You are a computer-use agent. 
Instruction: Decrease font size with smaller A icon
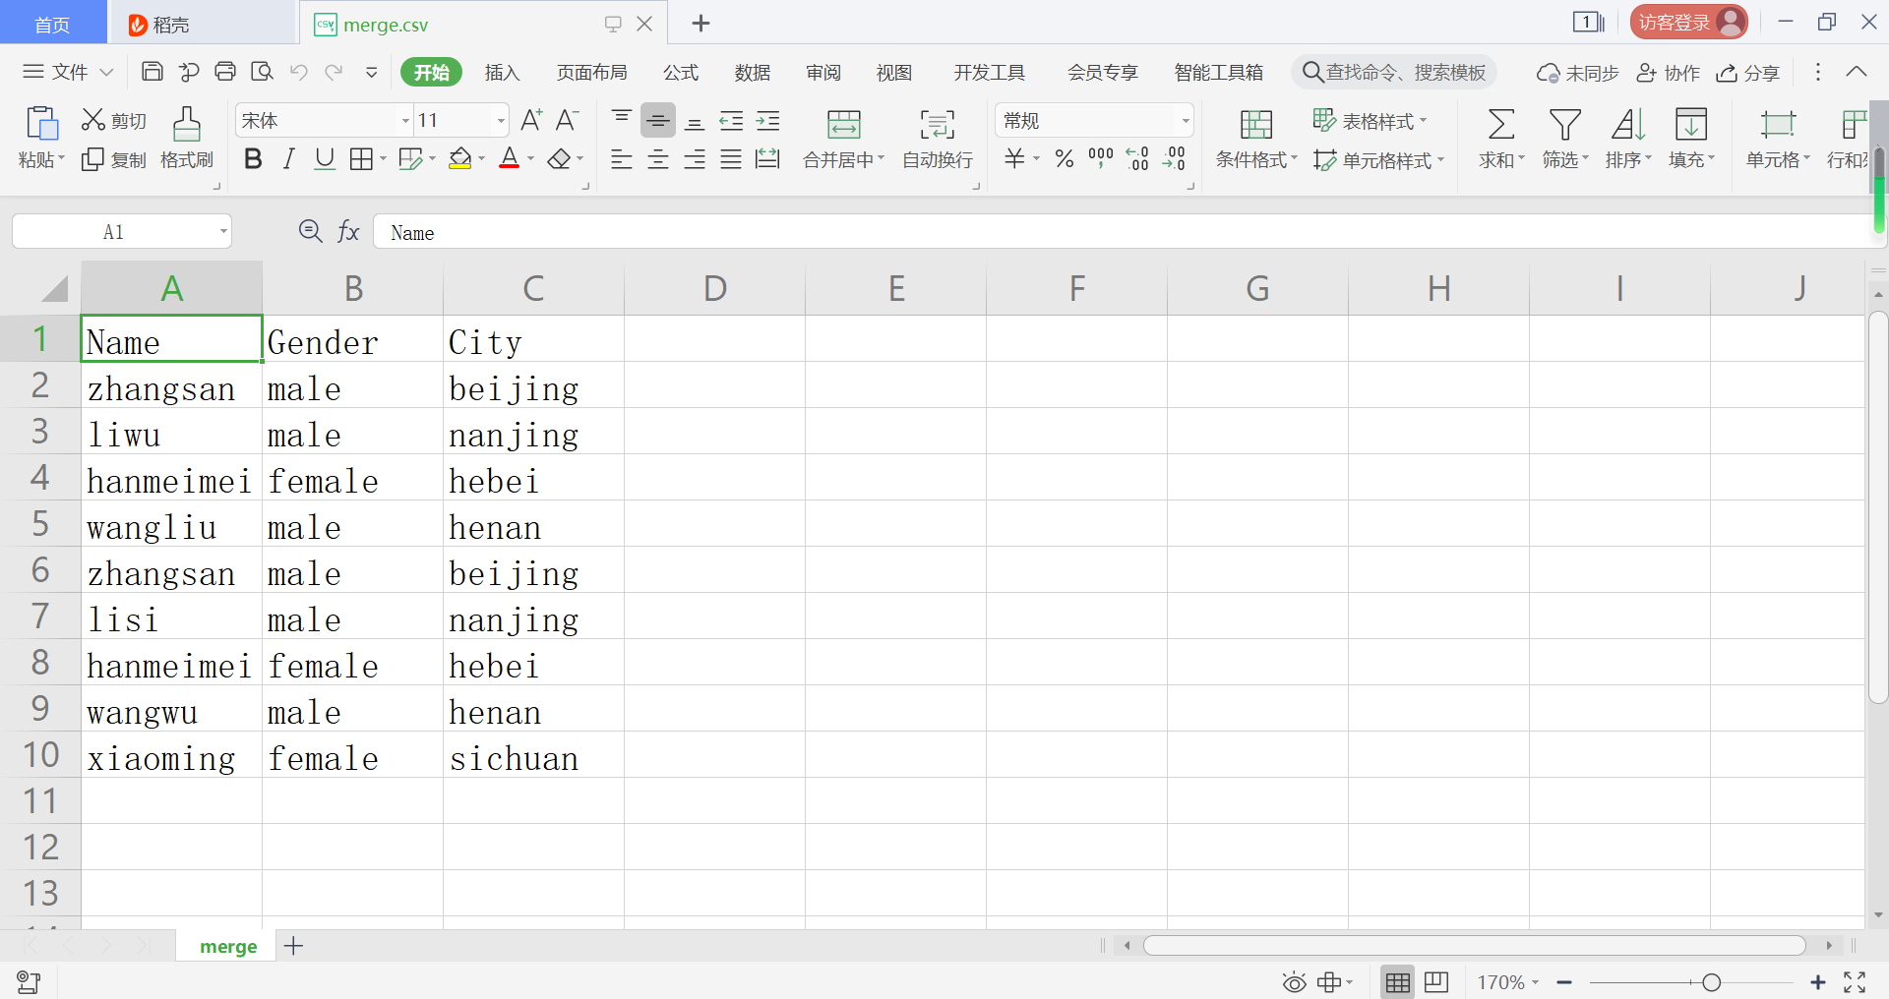coord(567,120)
